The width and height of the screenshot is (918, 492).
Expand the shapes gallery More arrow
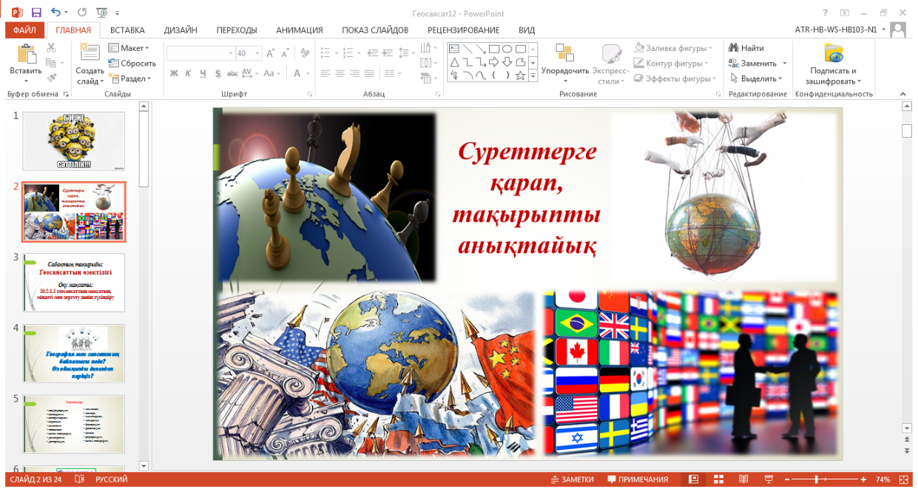[x=533, y=75]
